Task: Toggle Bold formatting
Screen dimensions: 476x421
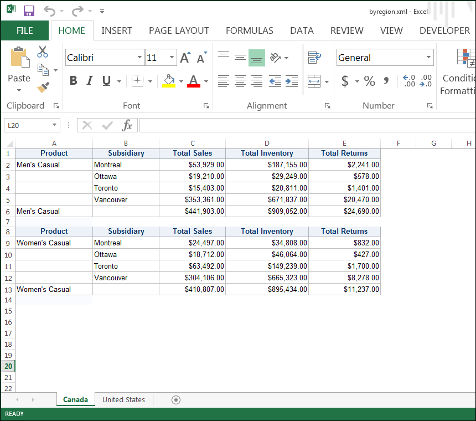Action: 73,81
